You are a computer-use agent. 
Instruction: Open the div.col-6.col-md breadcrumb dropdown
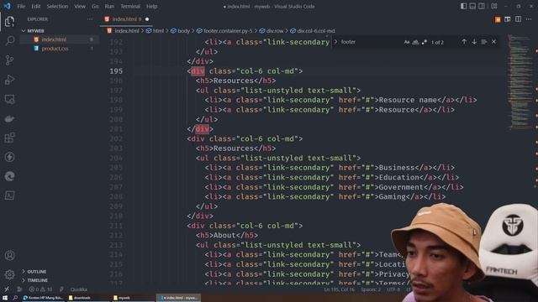[x=316, y=31]
